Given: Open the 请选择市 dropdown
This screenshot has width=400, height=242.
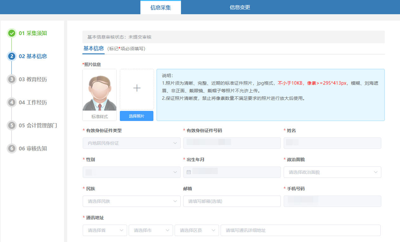Looking at the screenshot, I should [x=151, y=230].
